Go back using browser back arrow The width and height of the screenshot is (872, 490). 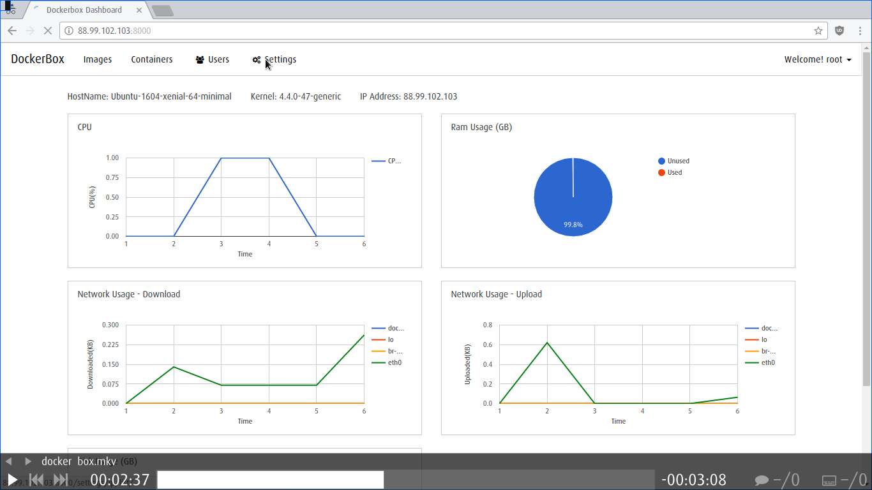pos(11,31)
